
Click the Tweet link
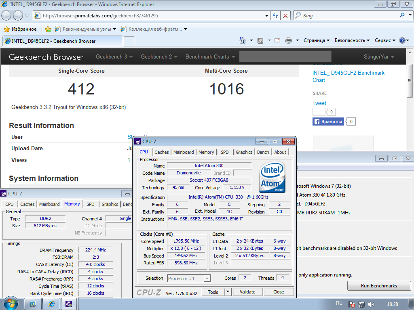point(319,103)
